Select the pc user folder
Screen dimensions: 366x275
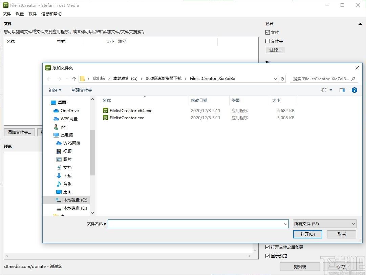point(60,127)
